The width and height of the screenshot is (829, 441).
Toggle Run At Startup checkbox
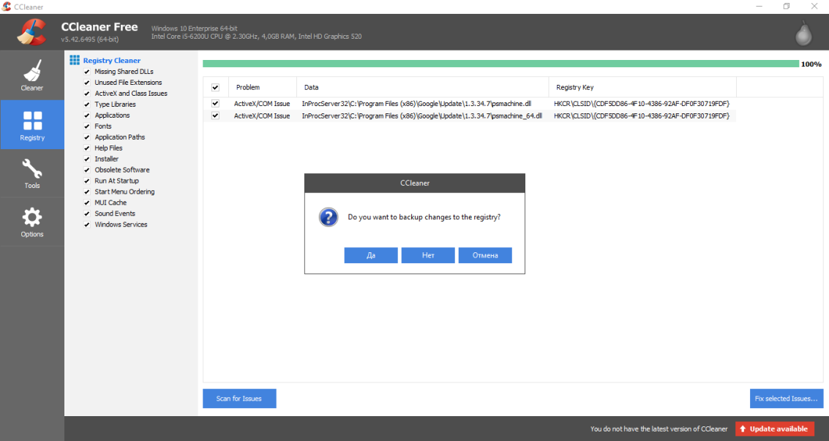(x=87, y=181)
